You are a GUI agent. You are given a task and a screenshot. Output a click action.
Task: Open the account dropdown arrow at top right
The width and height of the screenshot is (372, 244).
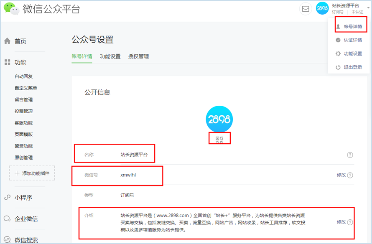[368, 8]
